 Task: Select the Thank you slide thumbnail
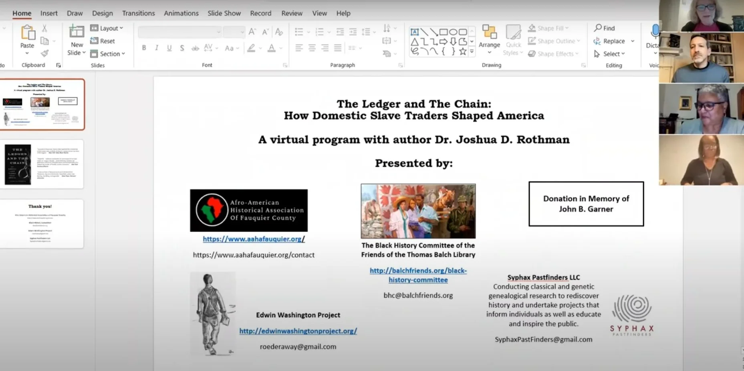tap(42, 224)
